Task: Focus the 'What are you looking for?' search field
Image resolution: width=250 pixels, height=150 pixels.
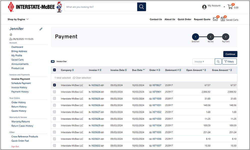Action: point(101,7)
